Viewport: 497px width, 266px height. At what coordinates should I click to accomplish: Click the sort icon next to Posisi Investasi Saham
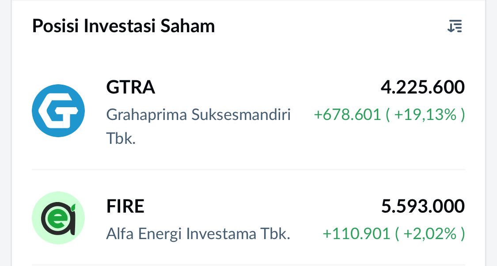tap(455, 26)
